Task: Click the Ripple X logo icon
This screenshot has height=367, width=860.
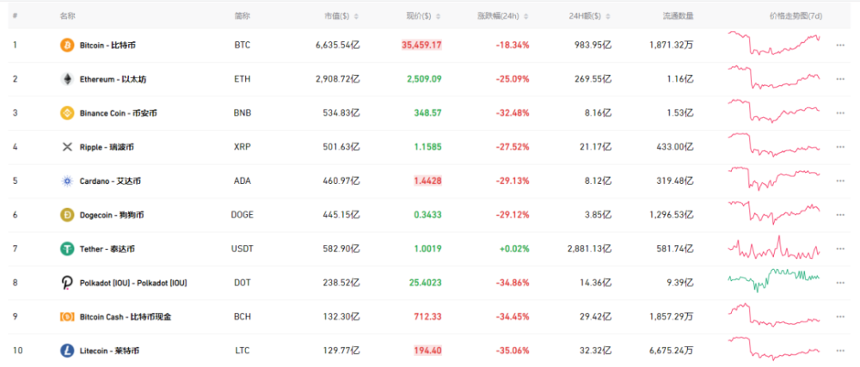Action: 67,147
